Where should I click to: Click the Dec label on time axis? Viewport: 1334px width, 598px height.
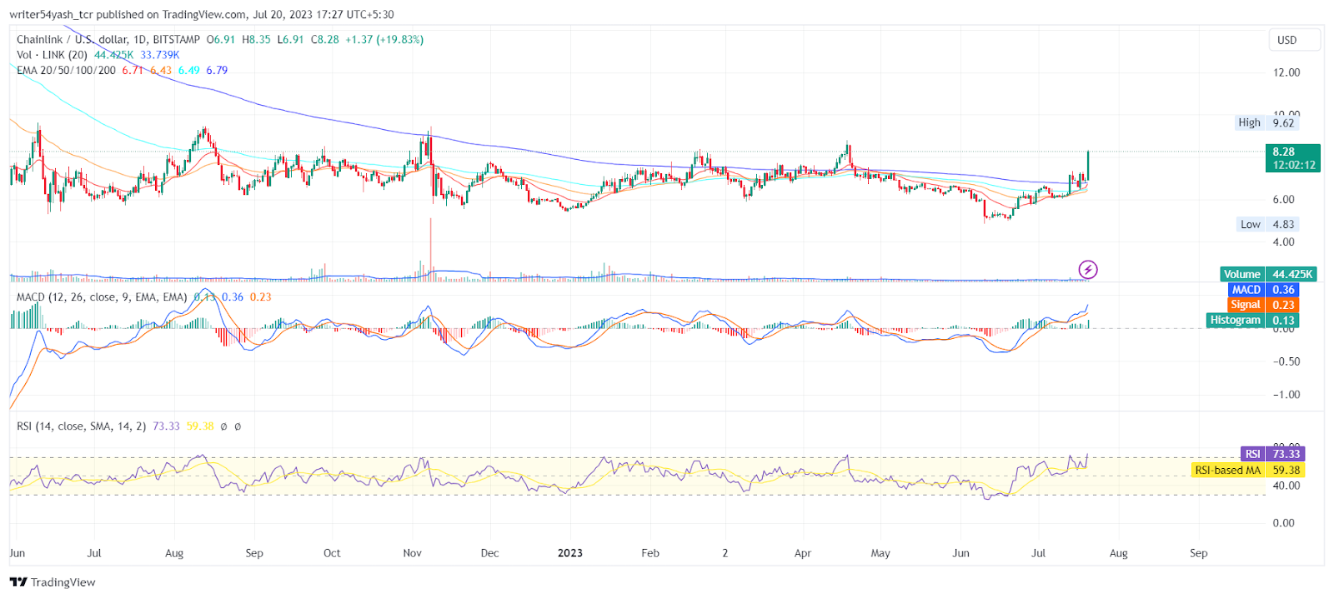(490, 553)
